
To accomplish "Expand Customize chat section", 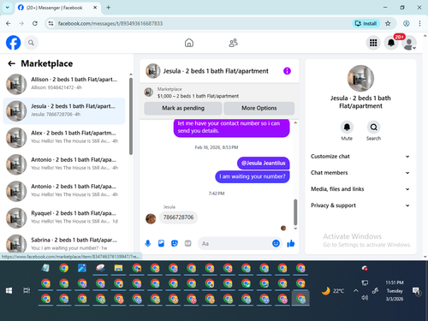I will [x=360, y=157].
